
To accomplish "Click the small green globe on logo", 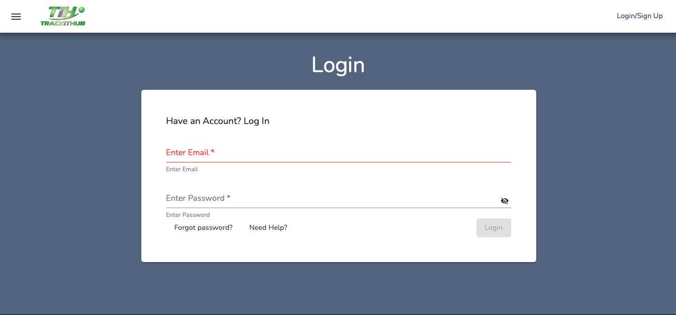I will click(82, 9).
